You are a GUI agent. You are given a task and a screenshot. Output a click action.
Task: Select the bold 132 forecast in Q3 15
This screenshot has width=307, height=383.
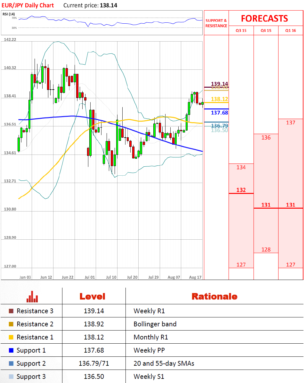click(241, 190)
